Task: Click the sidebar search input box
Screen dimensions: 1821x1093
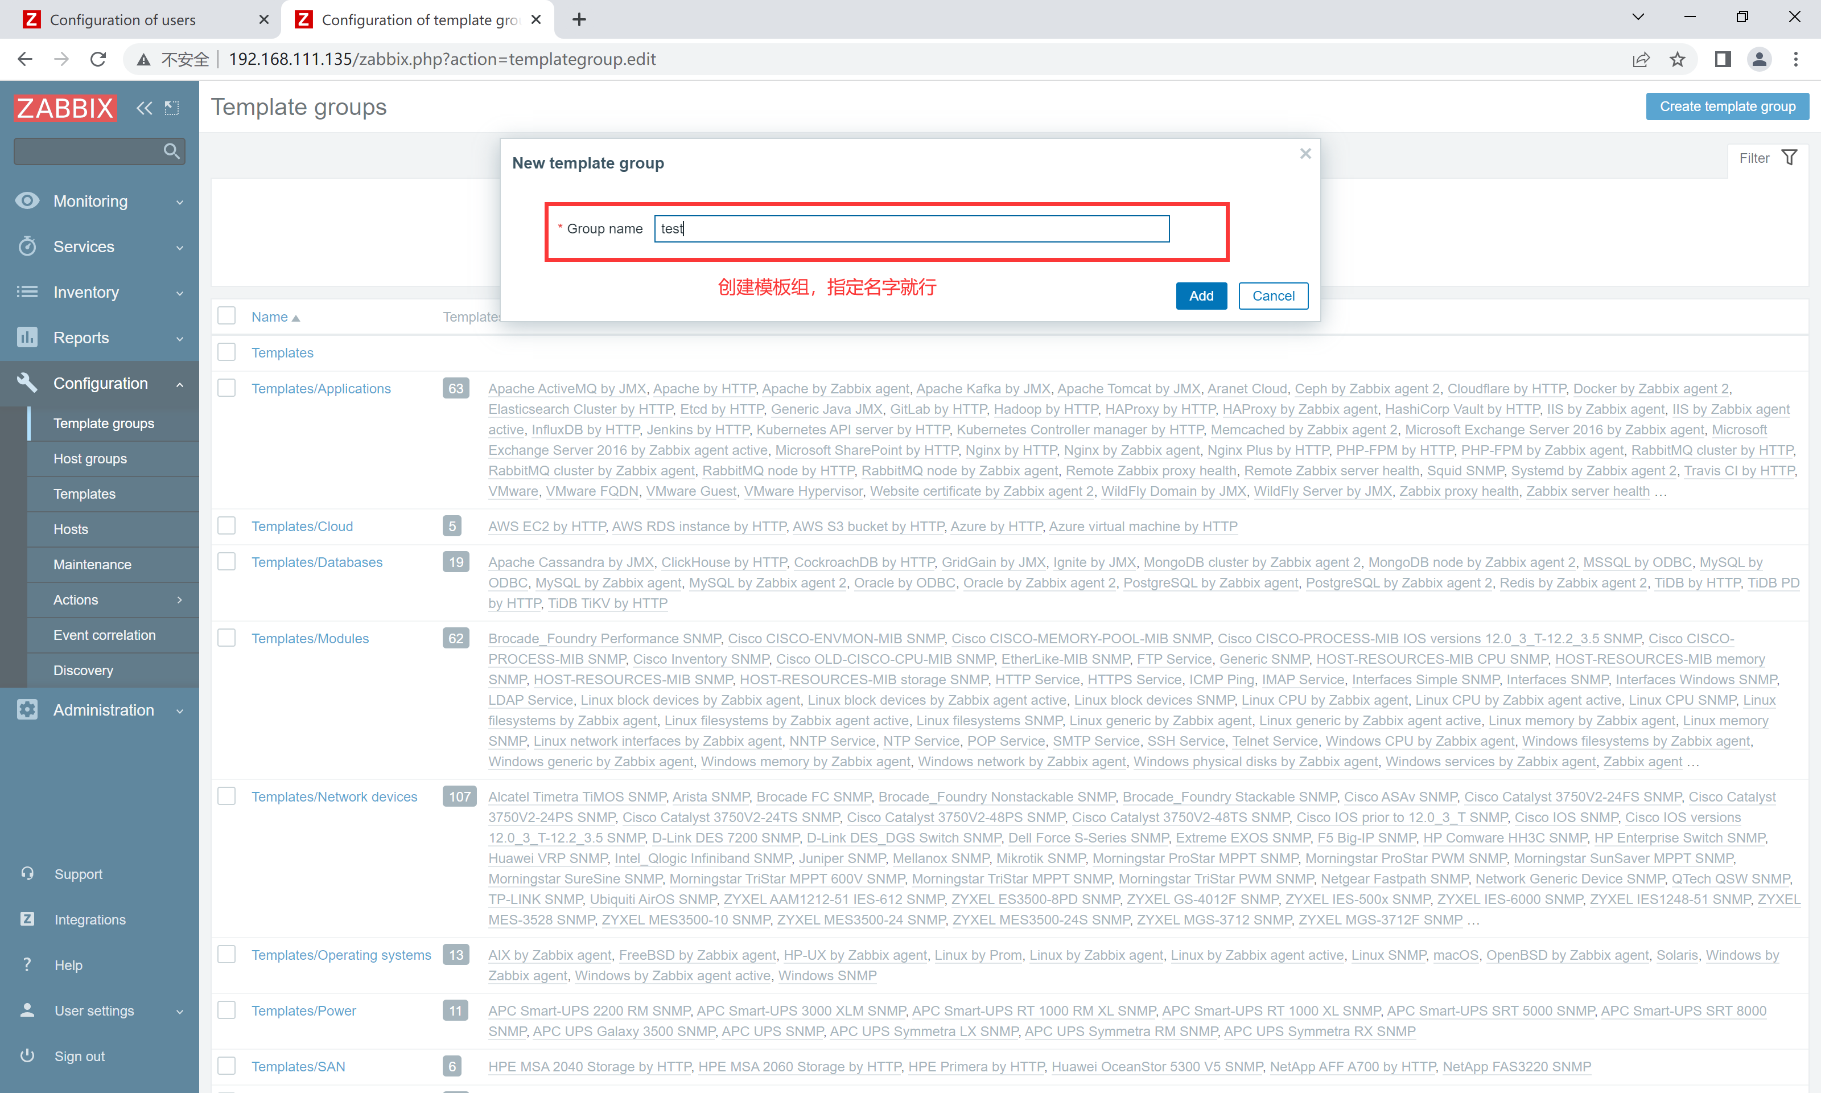Action: pyautogui.click(x=100, y=151)
